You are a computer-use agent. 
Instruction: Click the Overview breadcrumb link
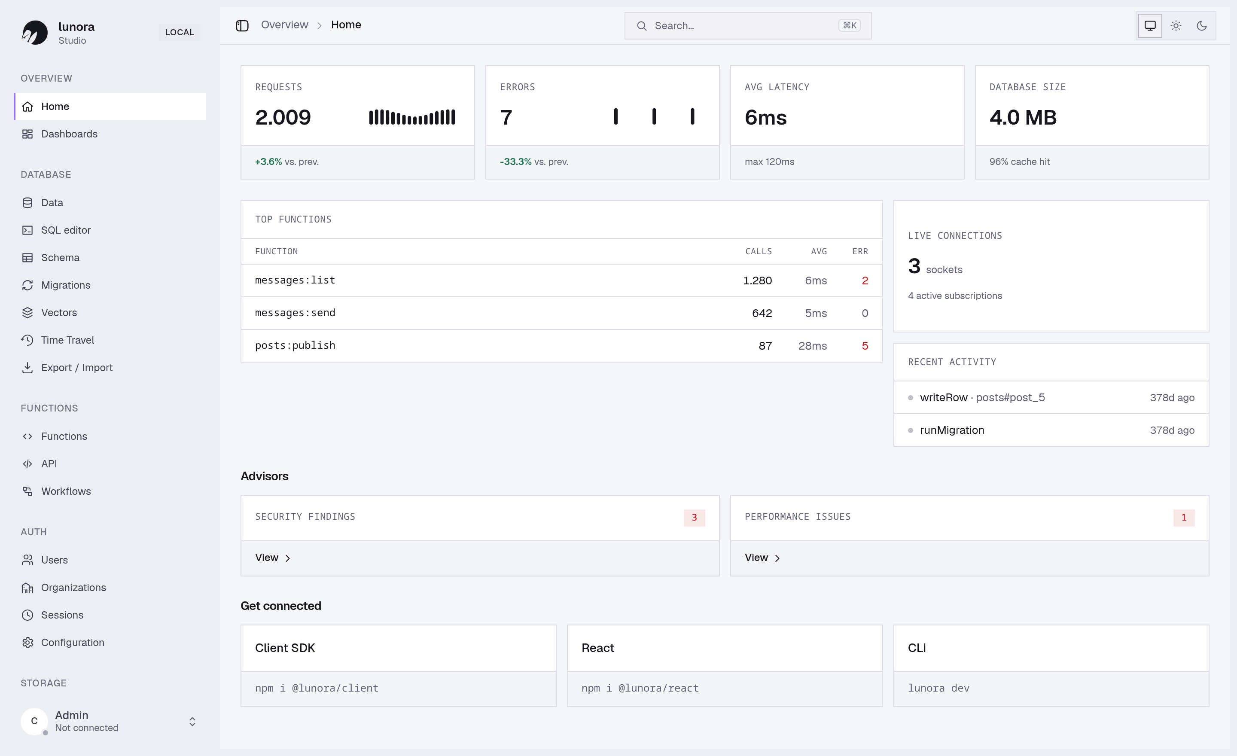click(x=284, y=24)
